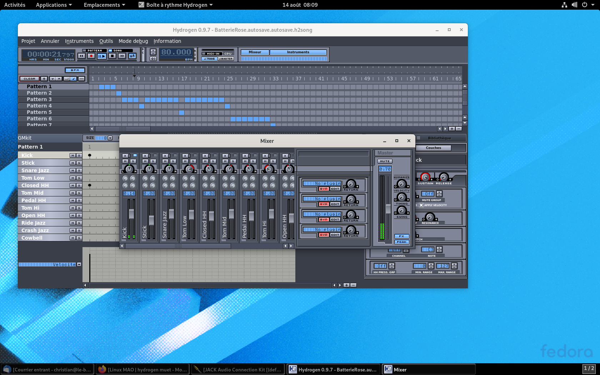Screen dimensions: 600x375
Task: Mute the Stick channel in mixer
Action: 145,161
